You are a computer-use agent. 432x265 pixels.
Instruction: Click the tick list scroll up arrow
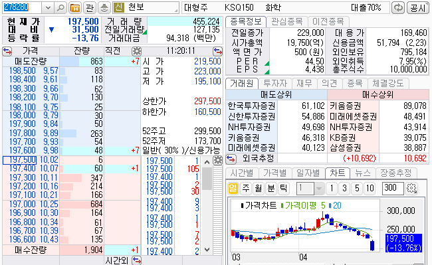tap(207, 162)
